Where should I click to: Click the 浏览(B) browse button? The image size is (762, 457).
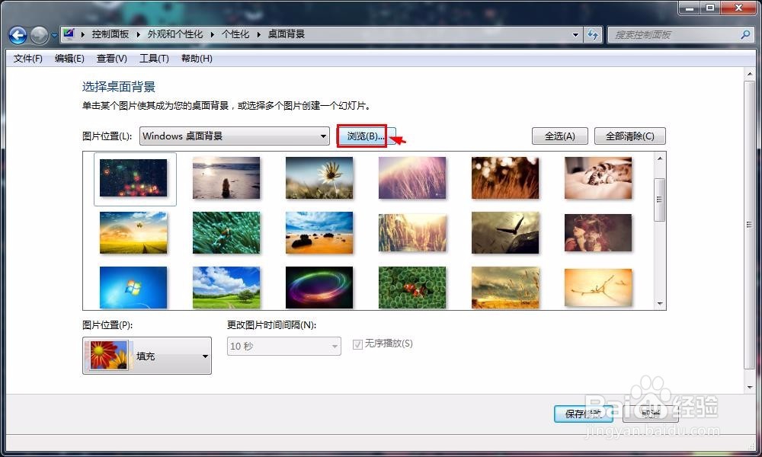pos(363,136)
